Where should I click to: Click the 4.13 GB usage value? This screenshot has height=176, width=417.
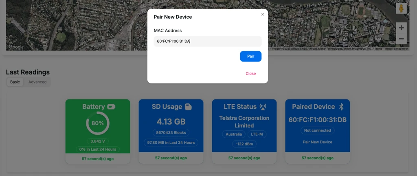[171, 121]
